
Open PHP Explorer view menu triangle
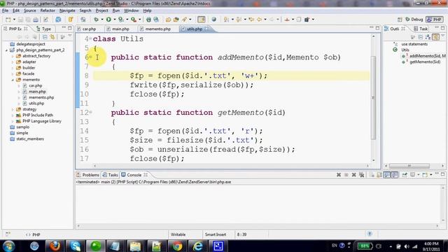click(70, 36)
